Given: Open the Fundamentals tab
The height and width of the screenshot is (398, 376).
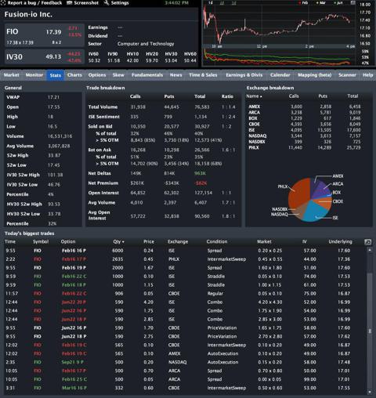Looking at the screenshot, I should click(147, 75).
